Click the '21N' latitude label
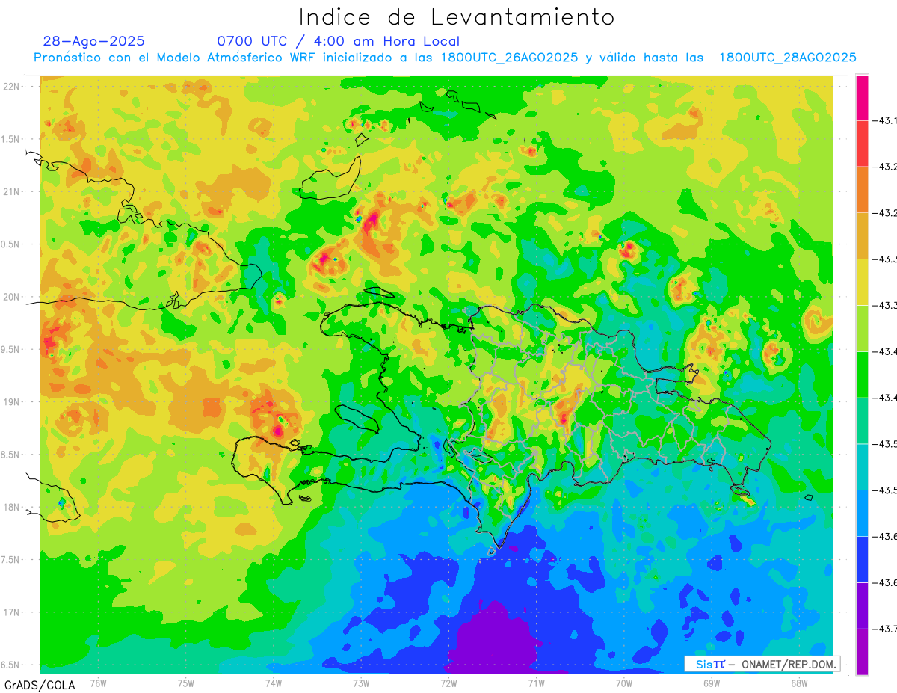Screen dimensions: 897x693 [12, 191]
